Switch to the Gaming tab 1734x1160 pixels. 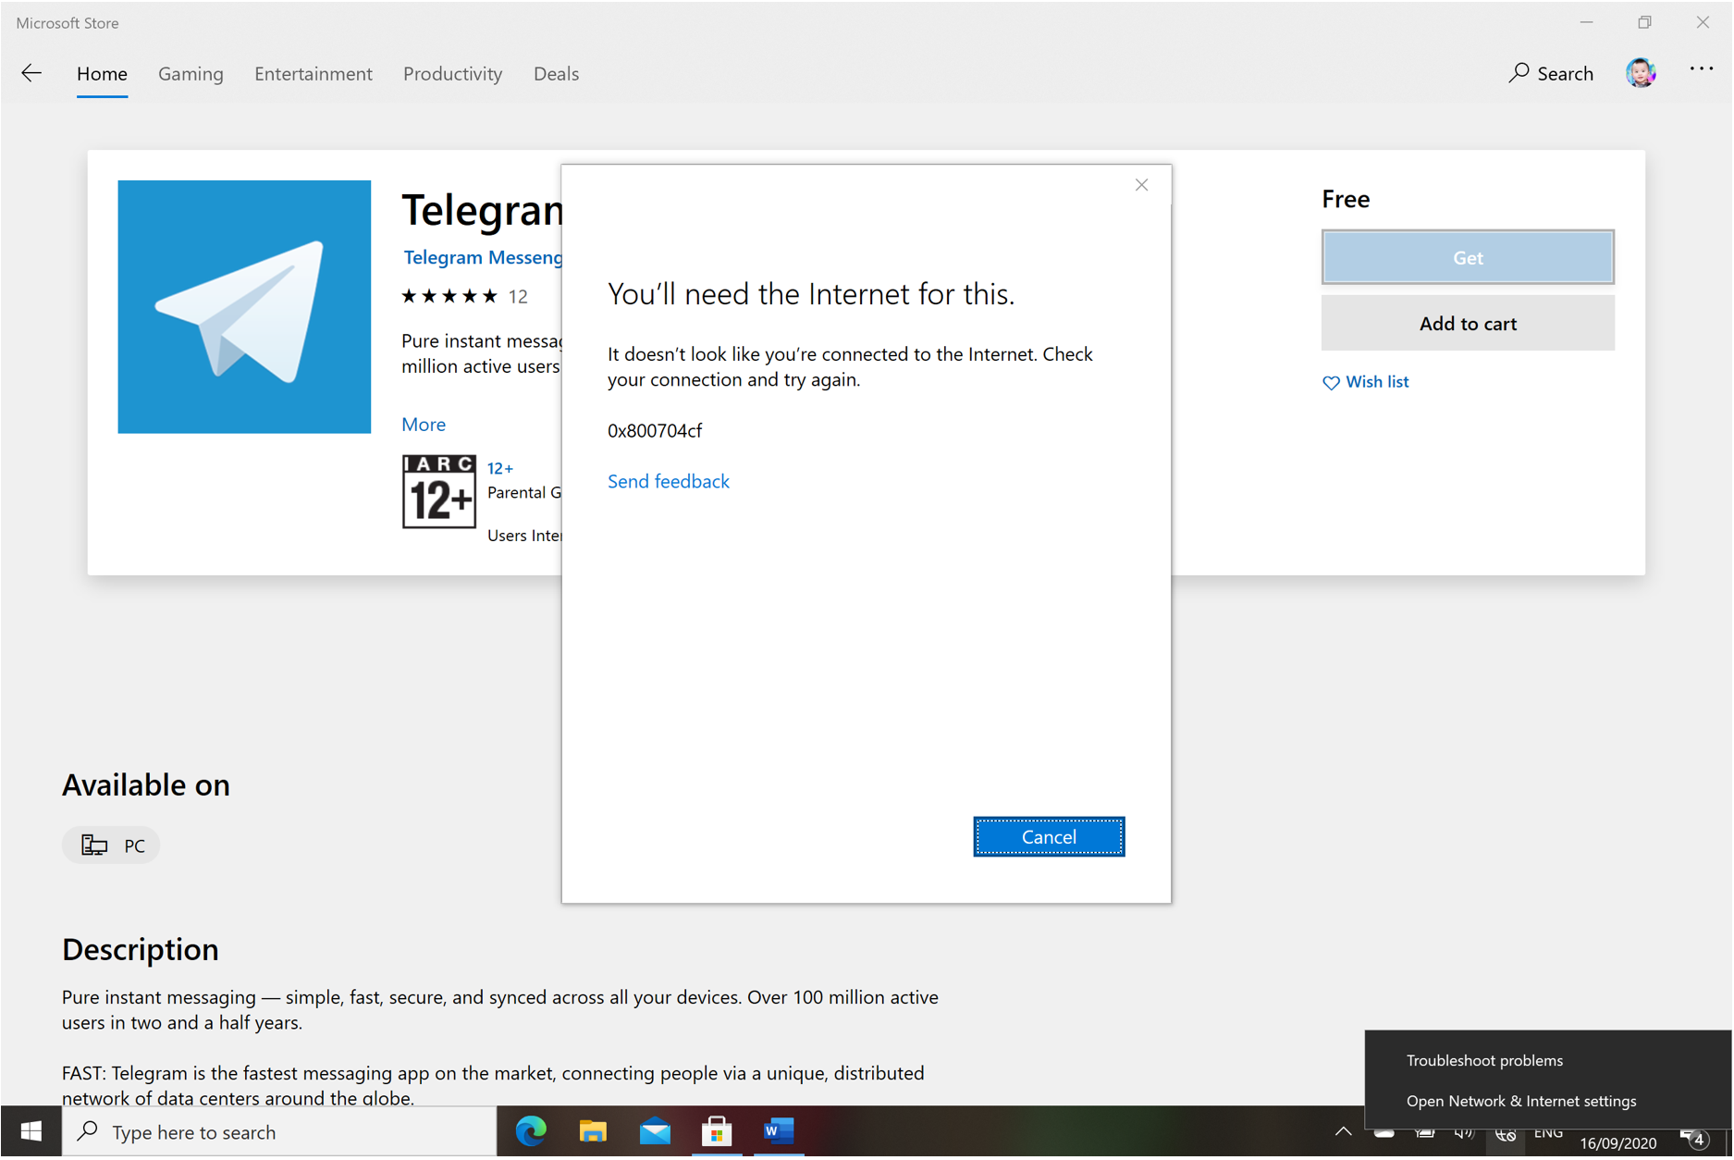click(x=191, y=74)
